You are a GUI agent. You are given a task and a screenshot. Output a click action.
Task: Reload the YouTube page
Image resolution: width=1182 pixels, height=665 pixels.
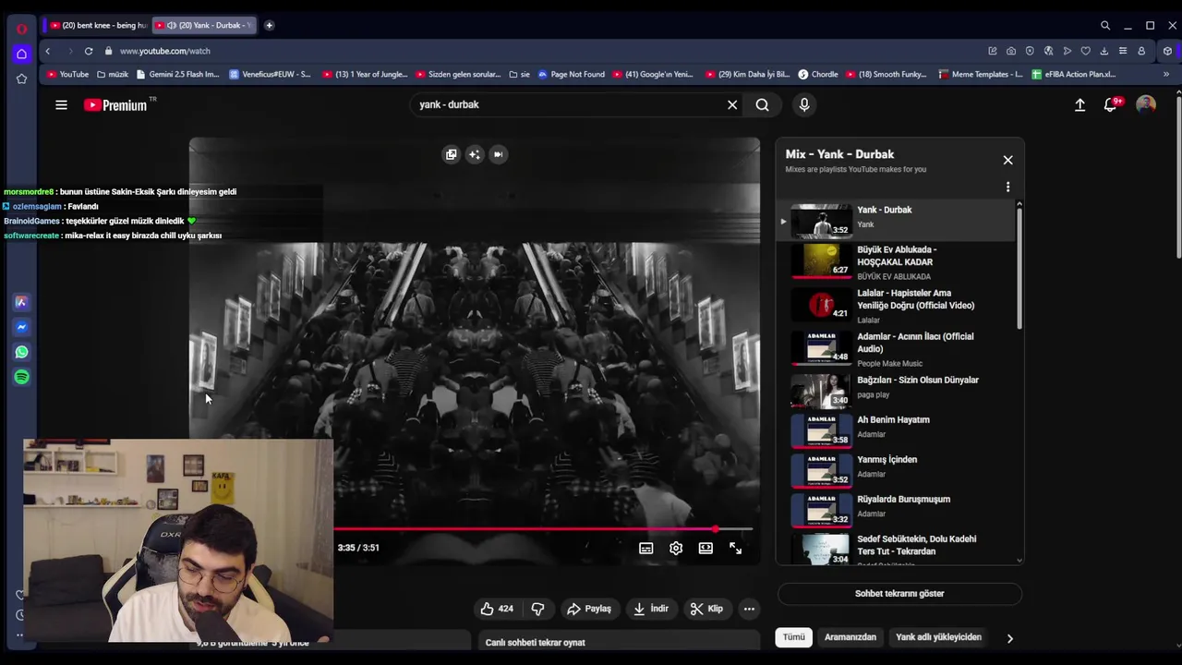88,51
